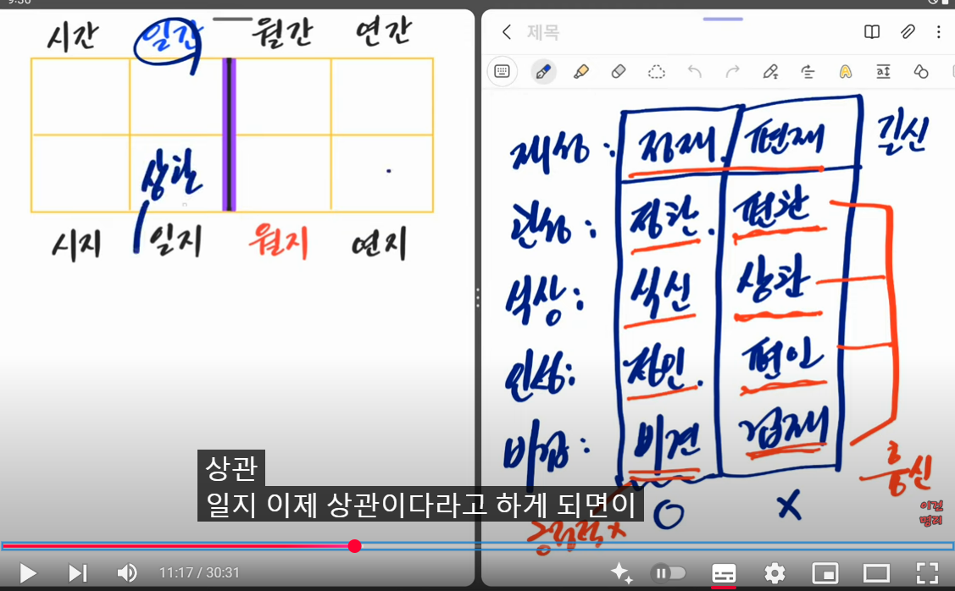
Task: Click the yellow text style A icon
Action: (846, 72)
